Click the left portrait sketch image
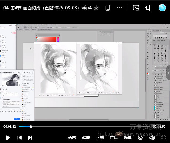 [x=58, y=68]
